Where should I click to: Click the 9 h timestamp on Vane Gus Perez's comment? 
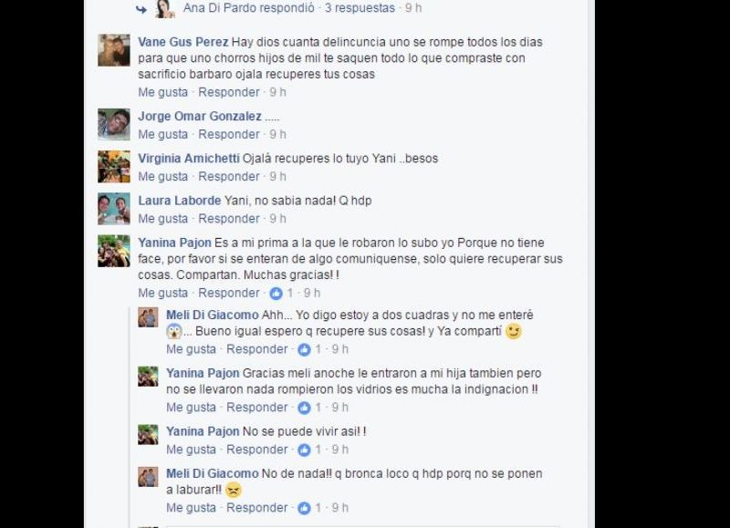pos(278,92)
